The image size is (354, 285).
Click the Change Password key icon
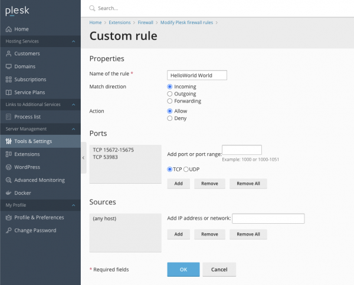(9, 230)
